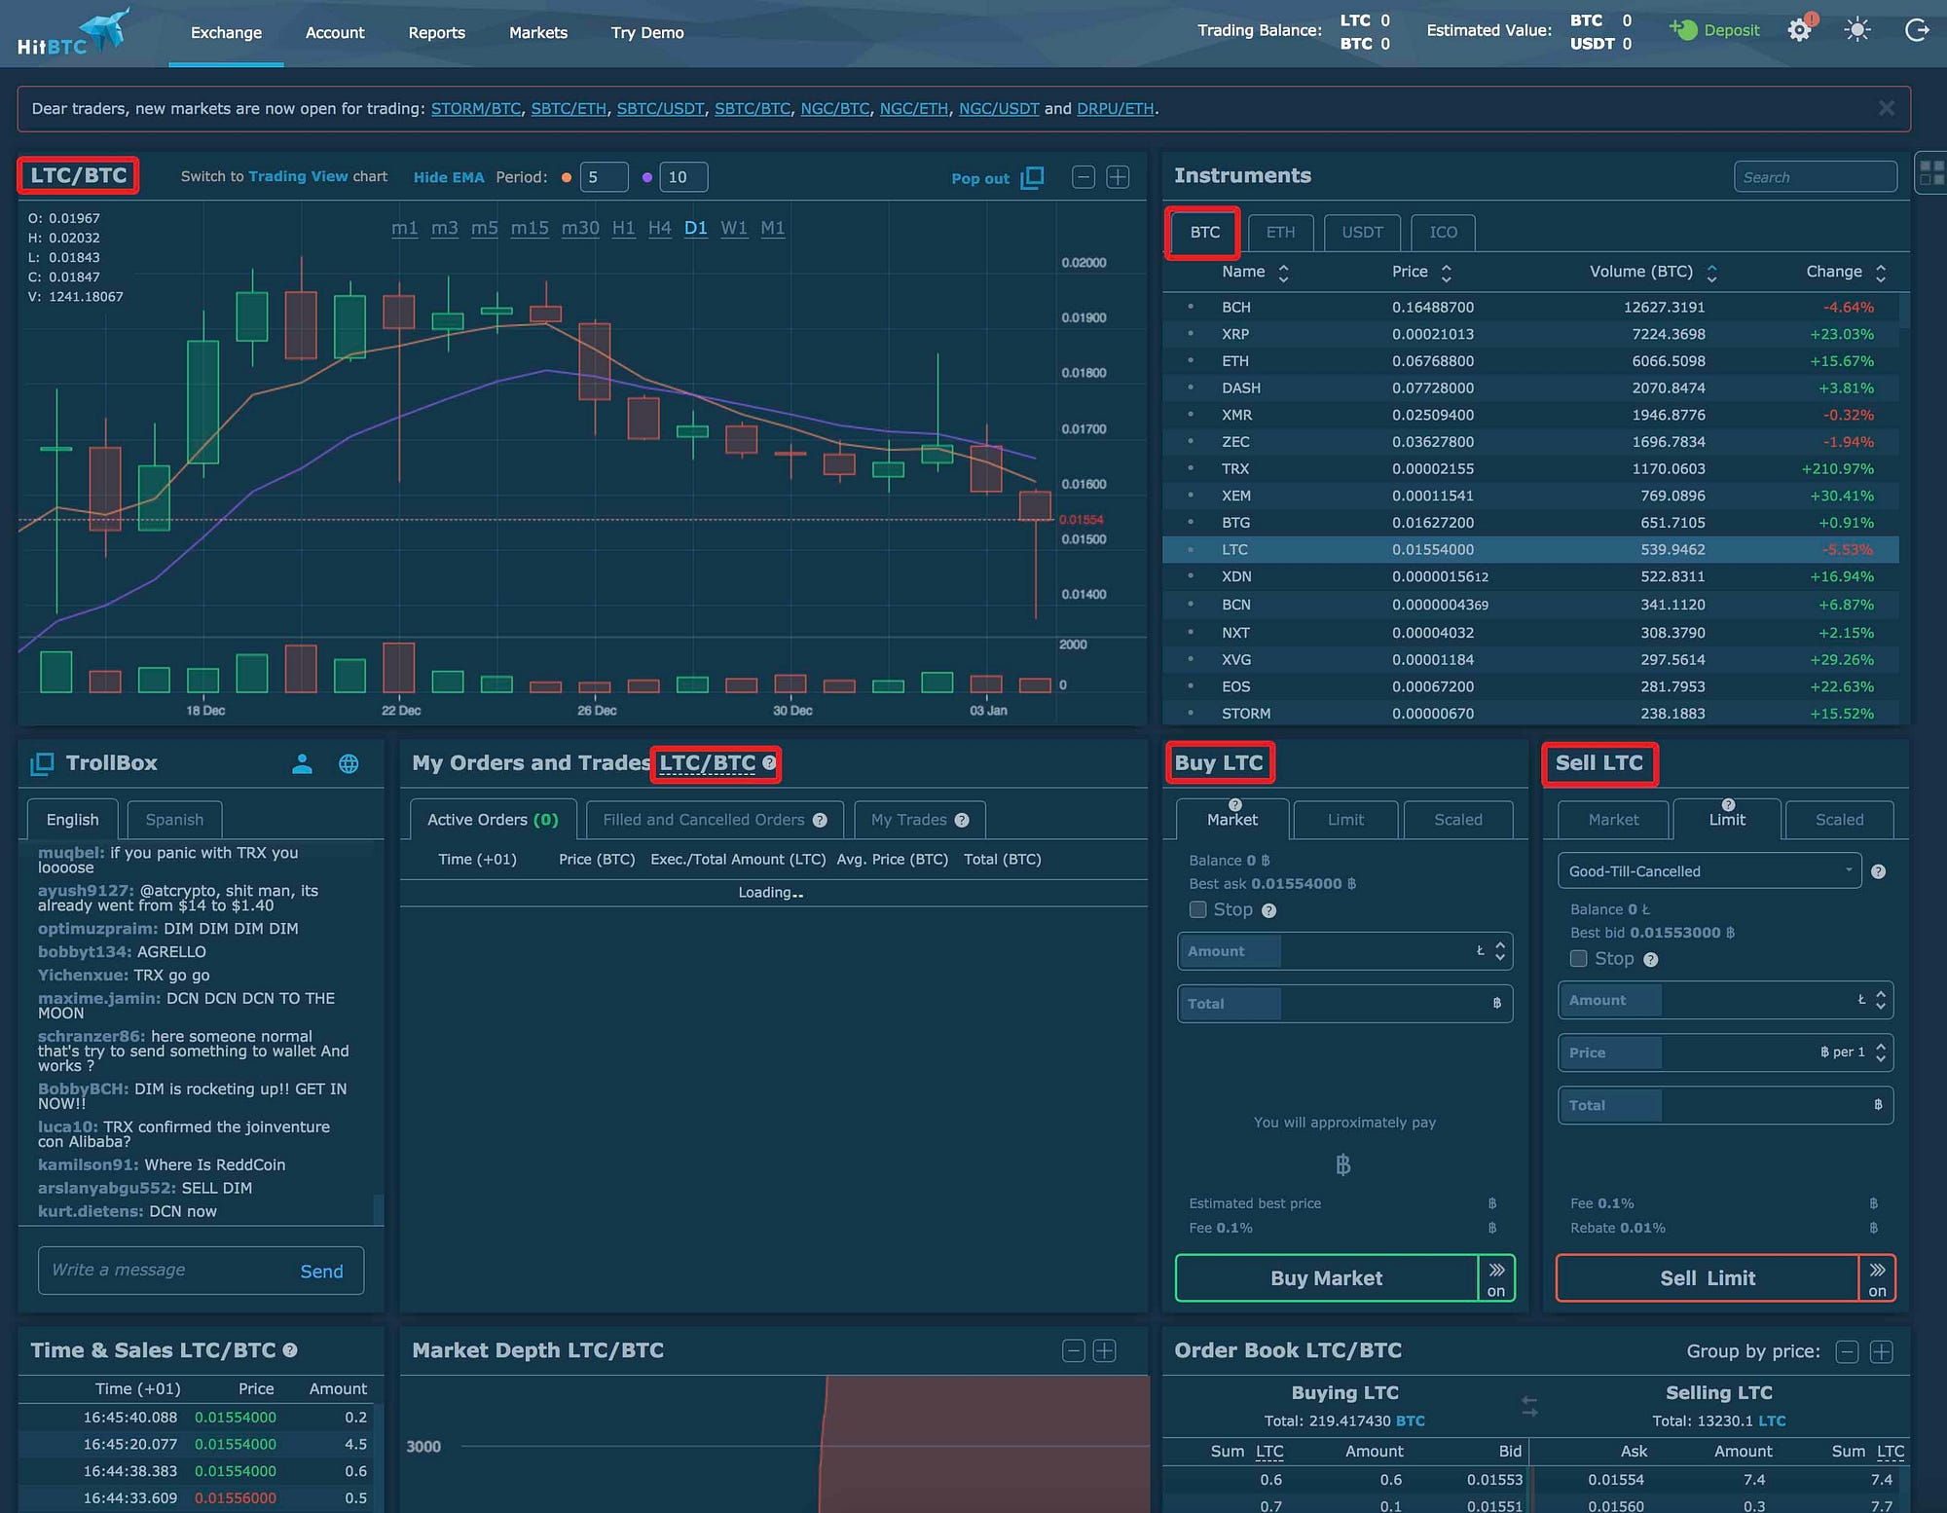Click help icon on Filled and Cancelled Orders
1947x1513 pixels.
point(820,820)
